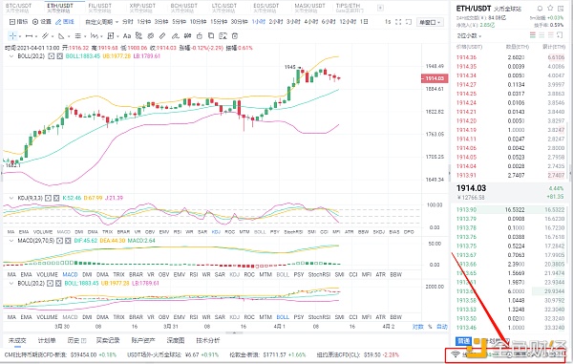Screen dimensions: 573x364
Task: Select the wave pattern drawing tool
Action: (x=94, y=35)
